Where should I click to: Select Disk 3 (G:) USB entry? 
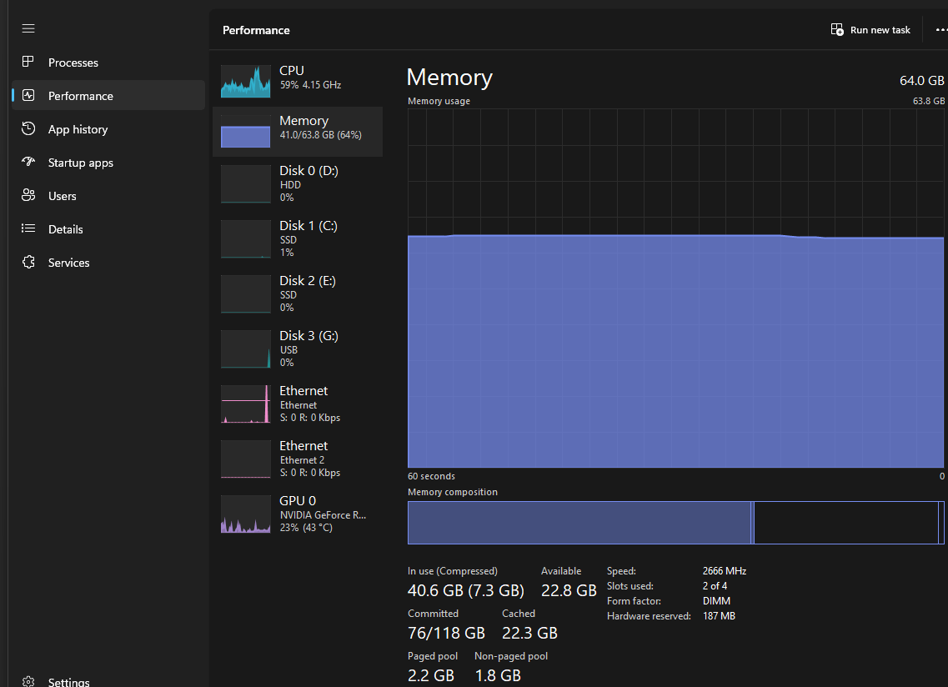298,349
